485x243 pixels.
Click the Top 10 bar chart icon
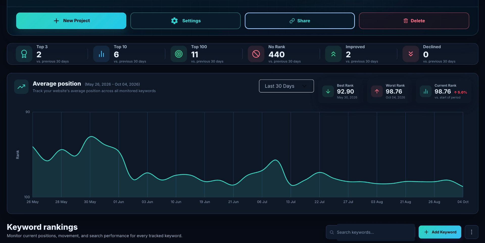101,54
